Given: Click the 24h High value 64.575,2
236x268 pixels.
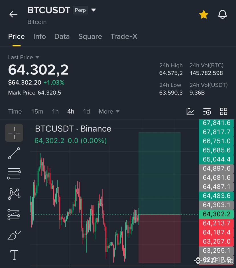Looking at the screenshot, I should (171, 73).
